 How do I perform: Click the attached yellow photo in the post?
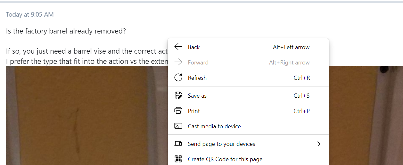86,116
